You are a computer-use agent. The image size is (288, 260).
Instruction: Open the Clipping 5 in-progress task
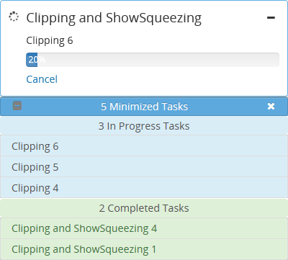coord(144,167)
